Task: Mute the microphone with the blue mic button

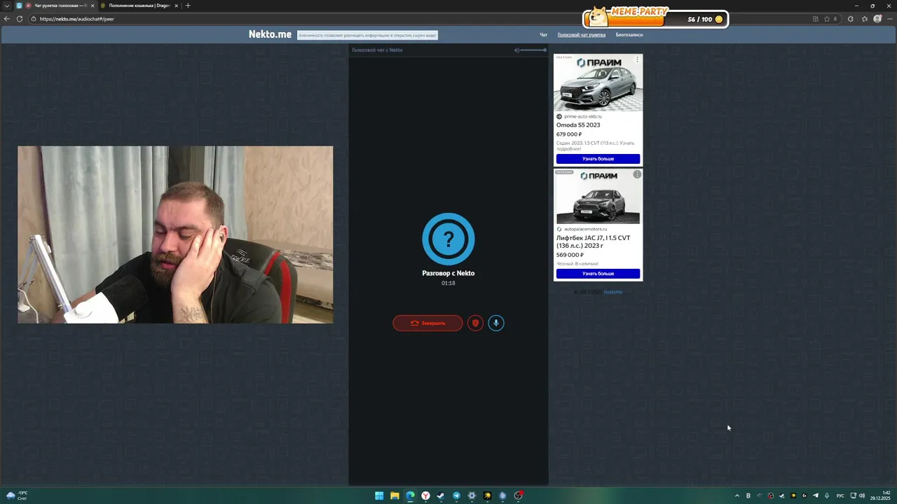Action: 496,323
